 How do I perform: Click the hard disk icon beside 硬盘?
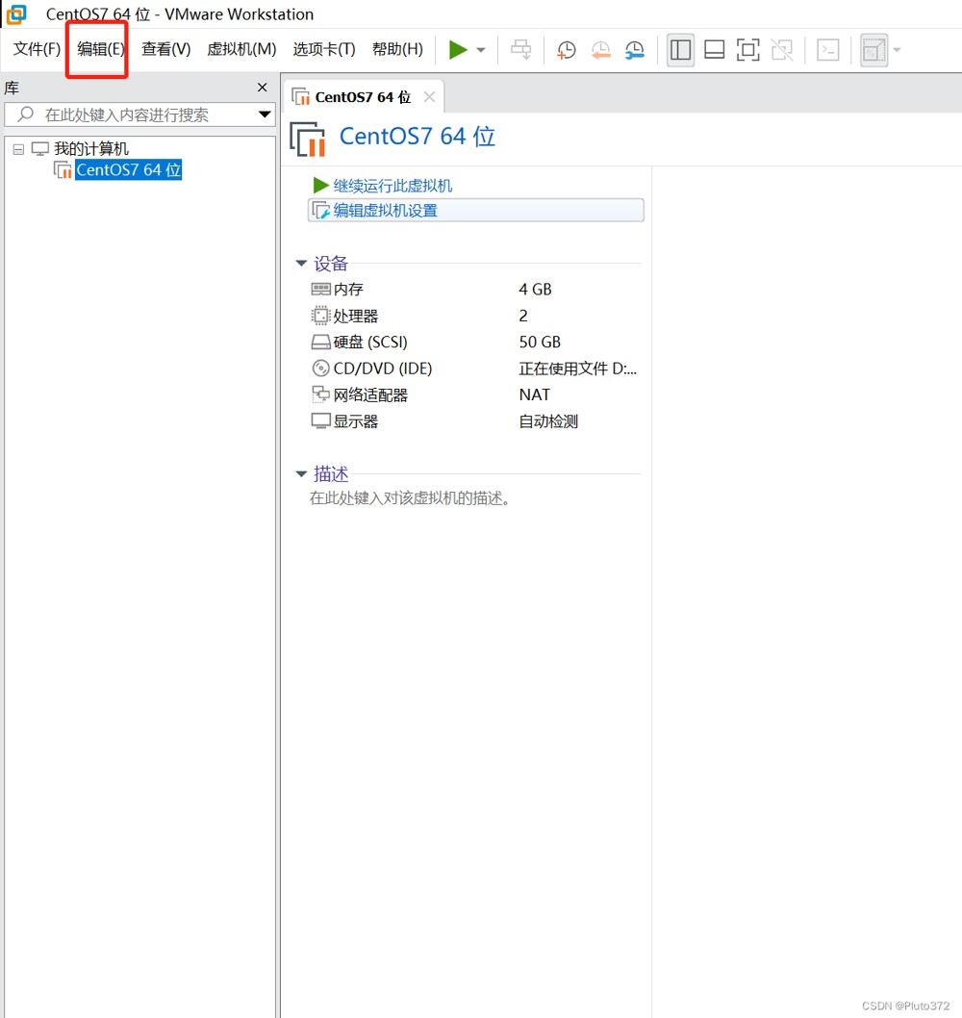[320, 343]
